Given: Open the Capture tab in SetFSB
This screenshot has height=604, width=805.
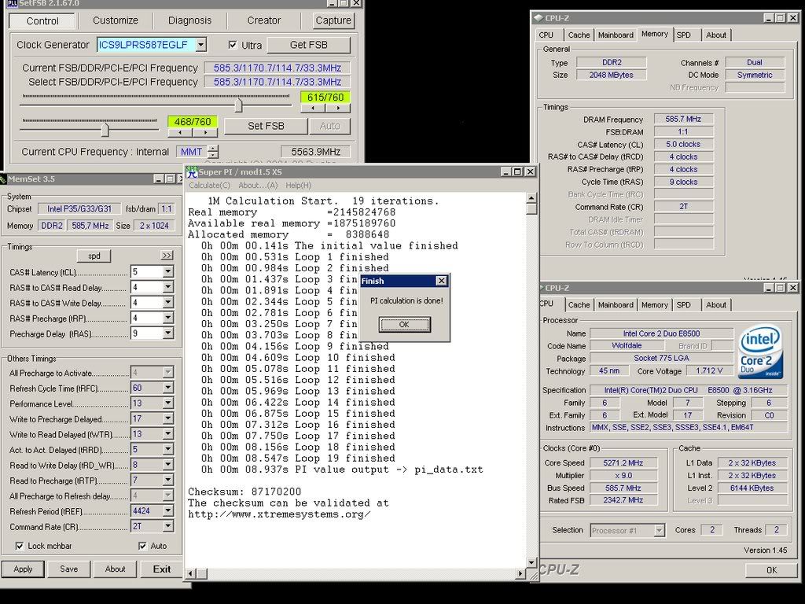Looking at the screenshot, I should pyautogui.click(x=333, y=20).
